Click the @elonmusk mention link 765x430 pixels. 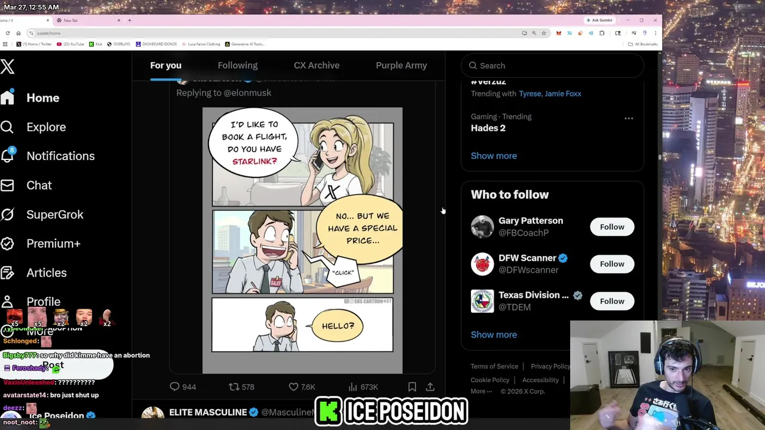pos(247,93)
